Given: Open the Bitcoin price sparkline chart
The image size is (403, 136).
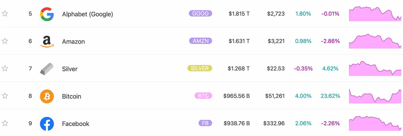Looking at the screenshot, I should (x=375, y=96).
